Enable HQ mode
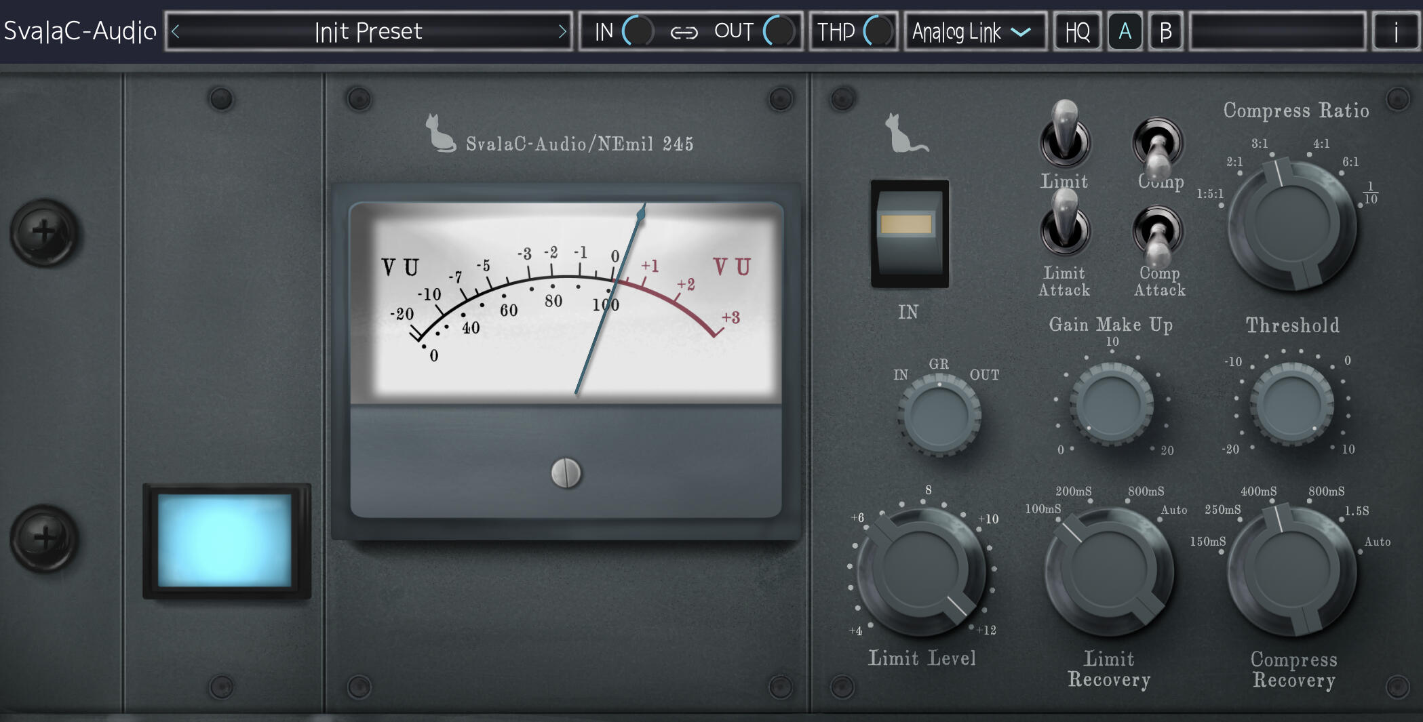 (x=1077, y=31)
